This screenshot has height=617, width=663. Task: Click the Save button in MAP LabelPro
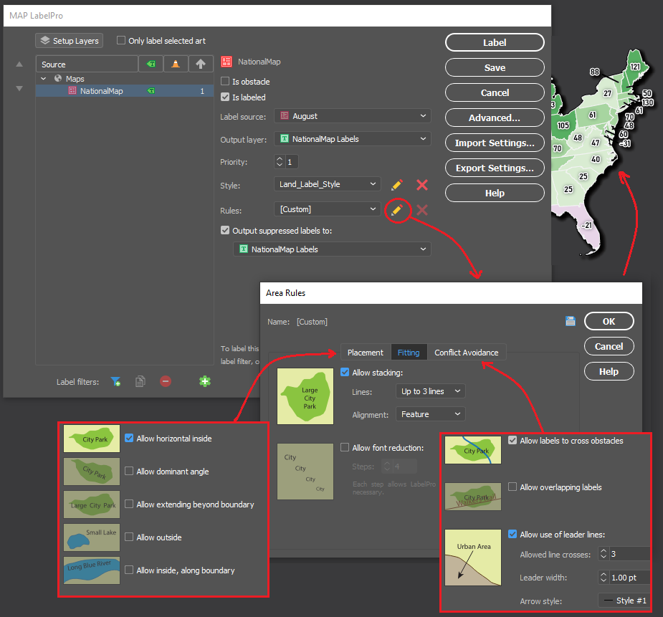(x=495, y=67)
